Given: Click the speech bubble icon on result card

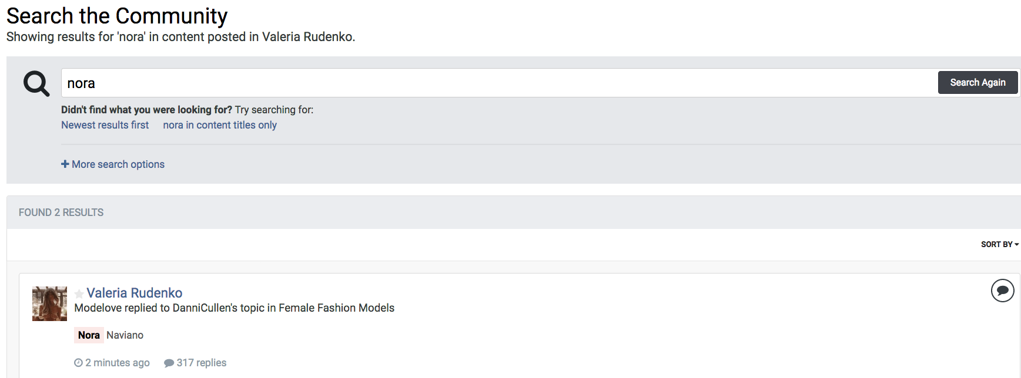Looking at the screenshot, I should 1002,291.
